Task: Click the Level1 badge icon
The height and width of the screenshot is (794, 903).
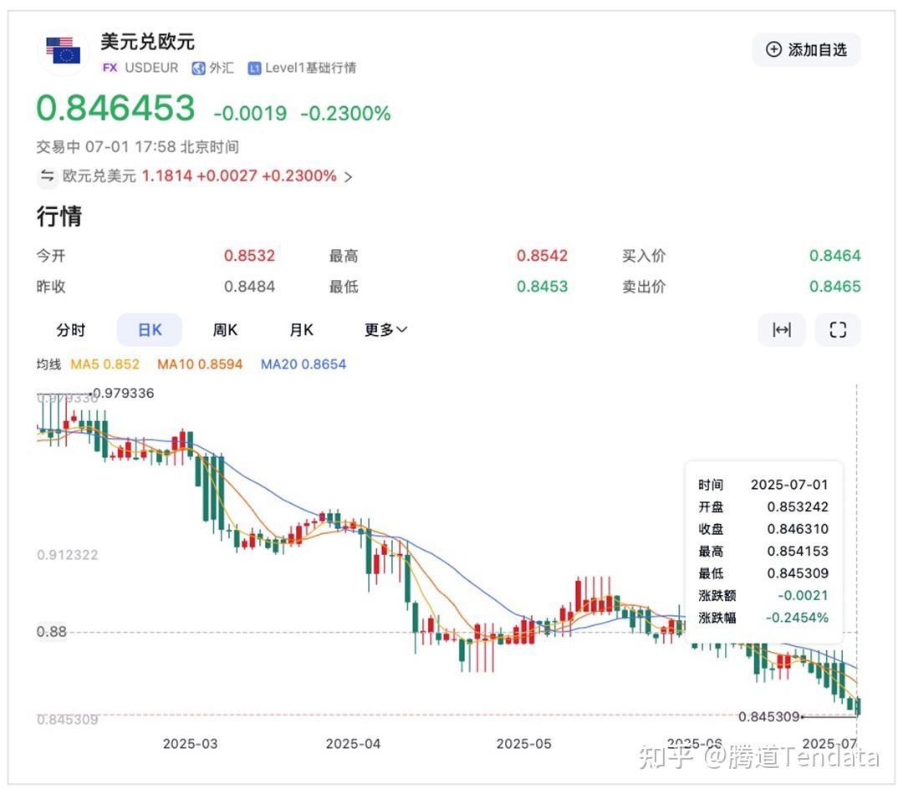Action: pos(254,69)
